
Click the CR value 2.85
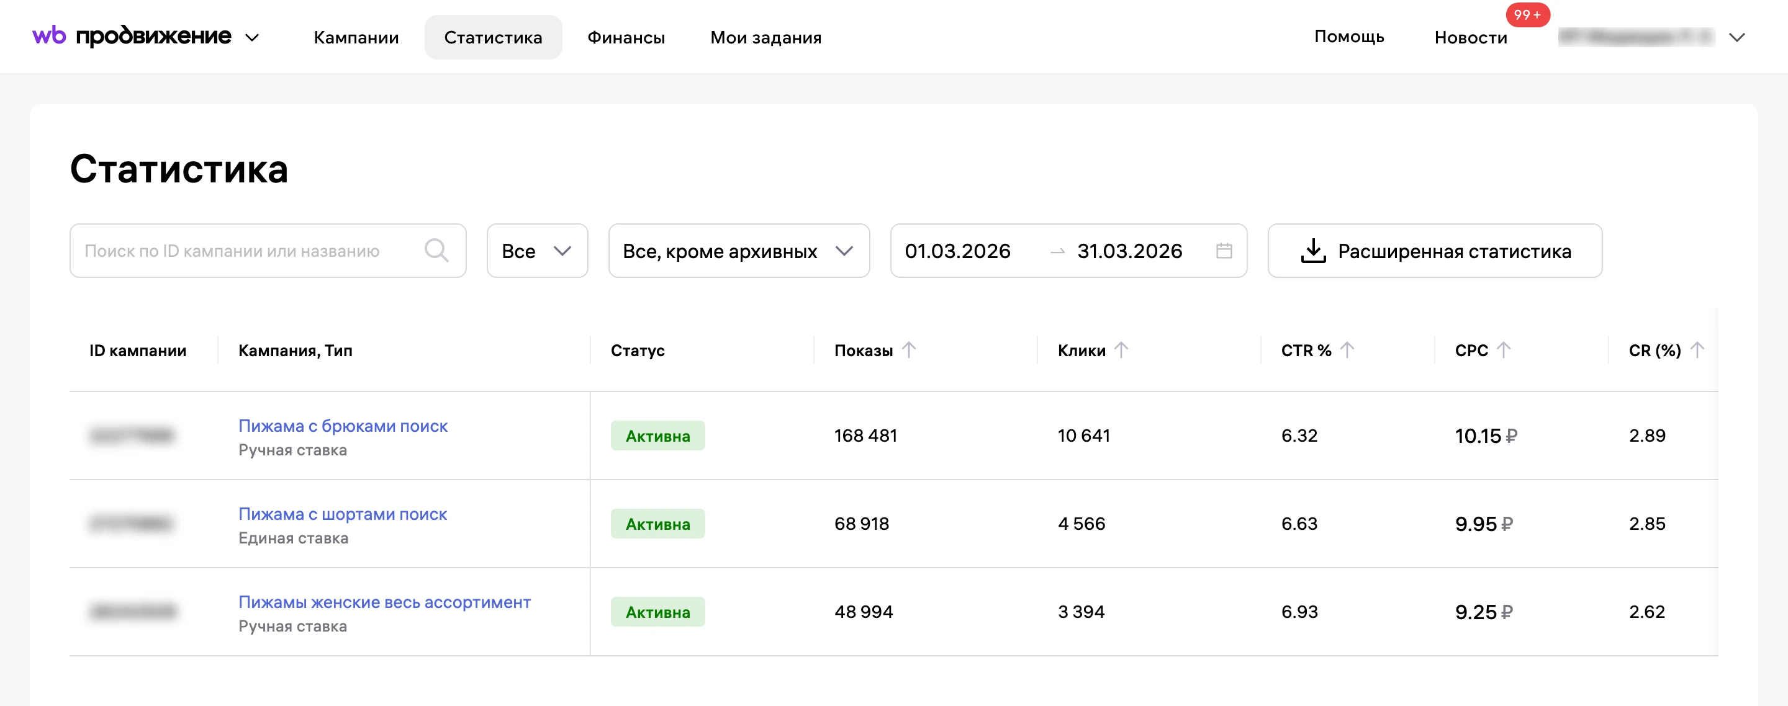click(x=1647, y=524)
